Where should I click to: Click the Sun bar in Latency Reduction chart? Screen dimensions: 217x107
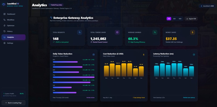[x=191, y=71]
